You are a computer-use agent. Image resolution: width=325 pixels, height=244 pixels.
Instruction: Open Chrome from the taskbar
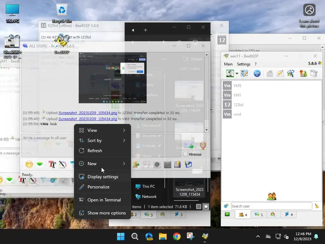click(x=176, y=236)
